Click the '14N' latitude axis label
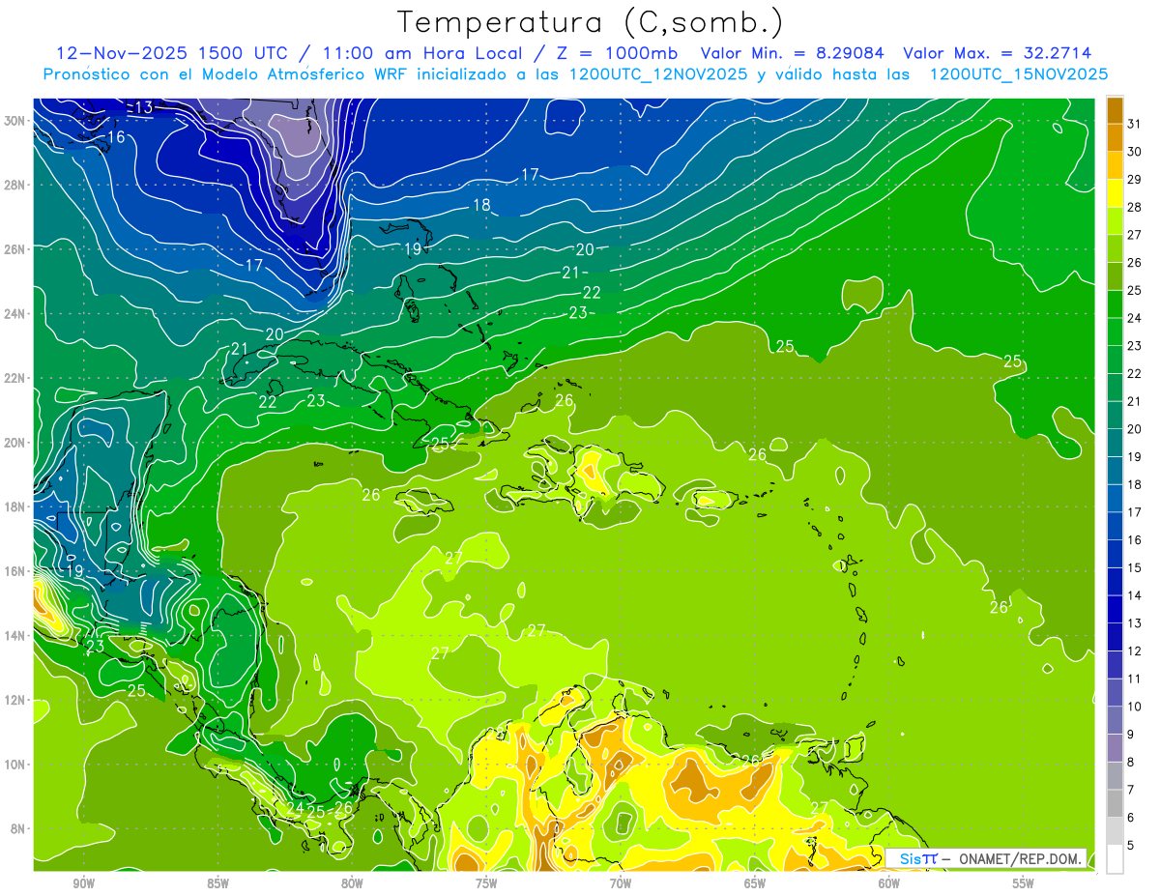Image resolution: width=1160 pixels, height=896 pixels. tap(15, 636)
